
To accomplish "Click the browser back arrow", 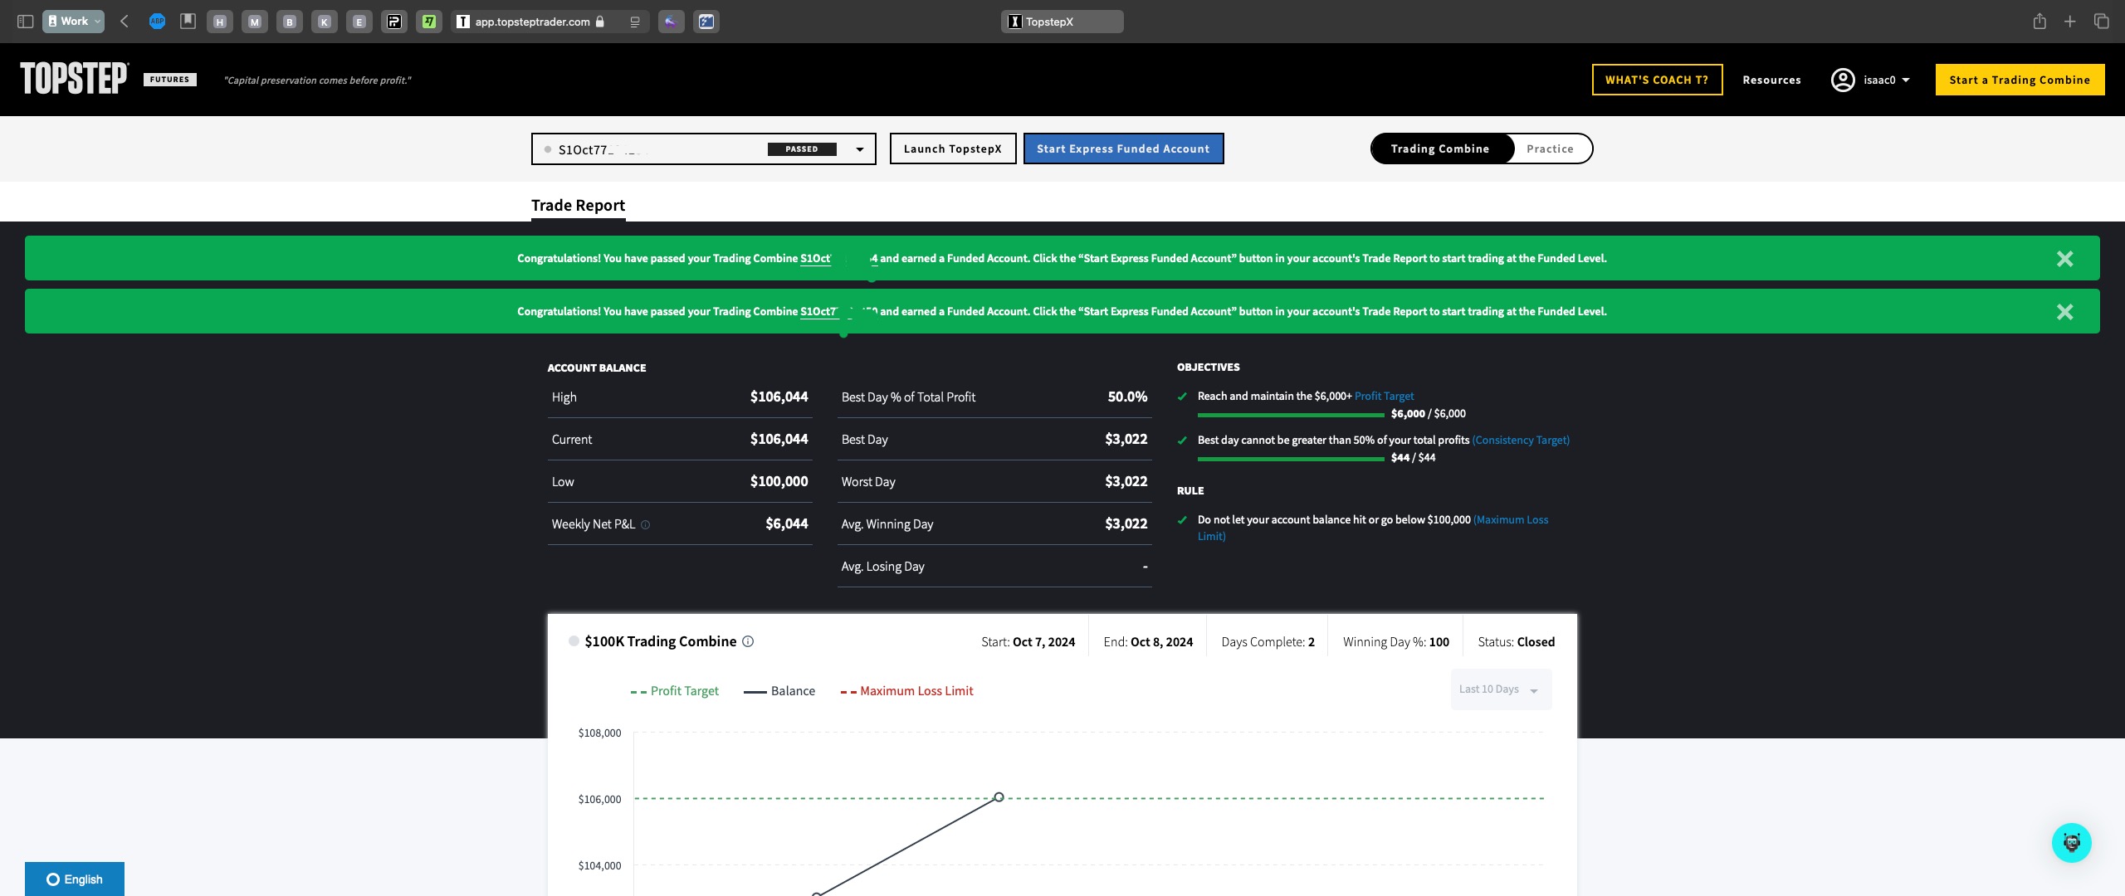I will click(125, 22).
